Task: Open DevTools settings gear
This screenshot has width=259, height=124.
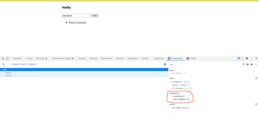Action: (x=247, y=58)
